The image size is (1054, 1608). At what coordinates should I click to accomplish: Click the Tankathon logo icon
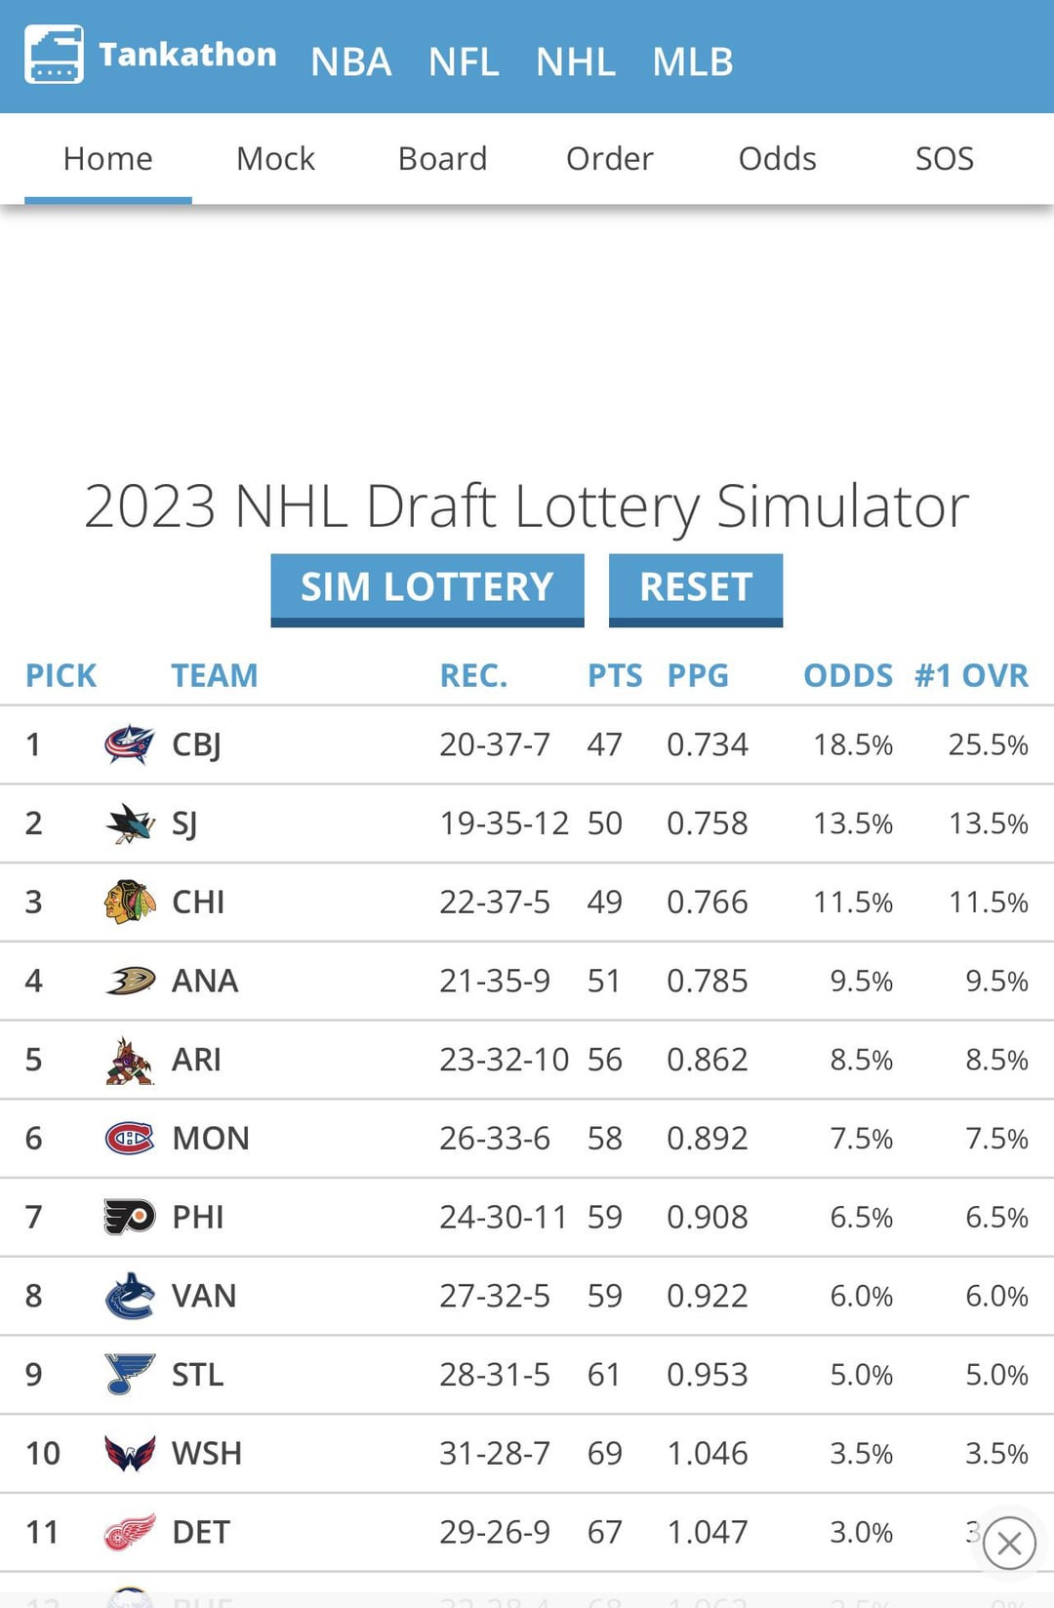(54, 55)
